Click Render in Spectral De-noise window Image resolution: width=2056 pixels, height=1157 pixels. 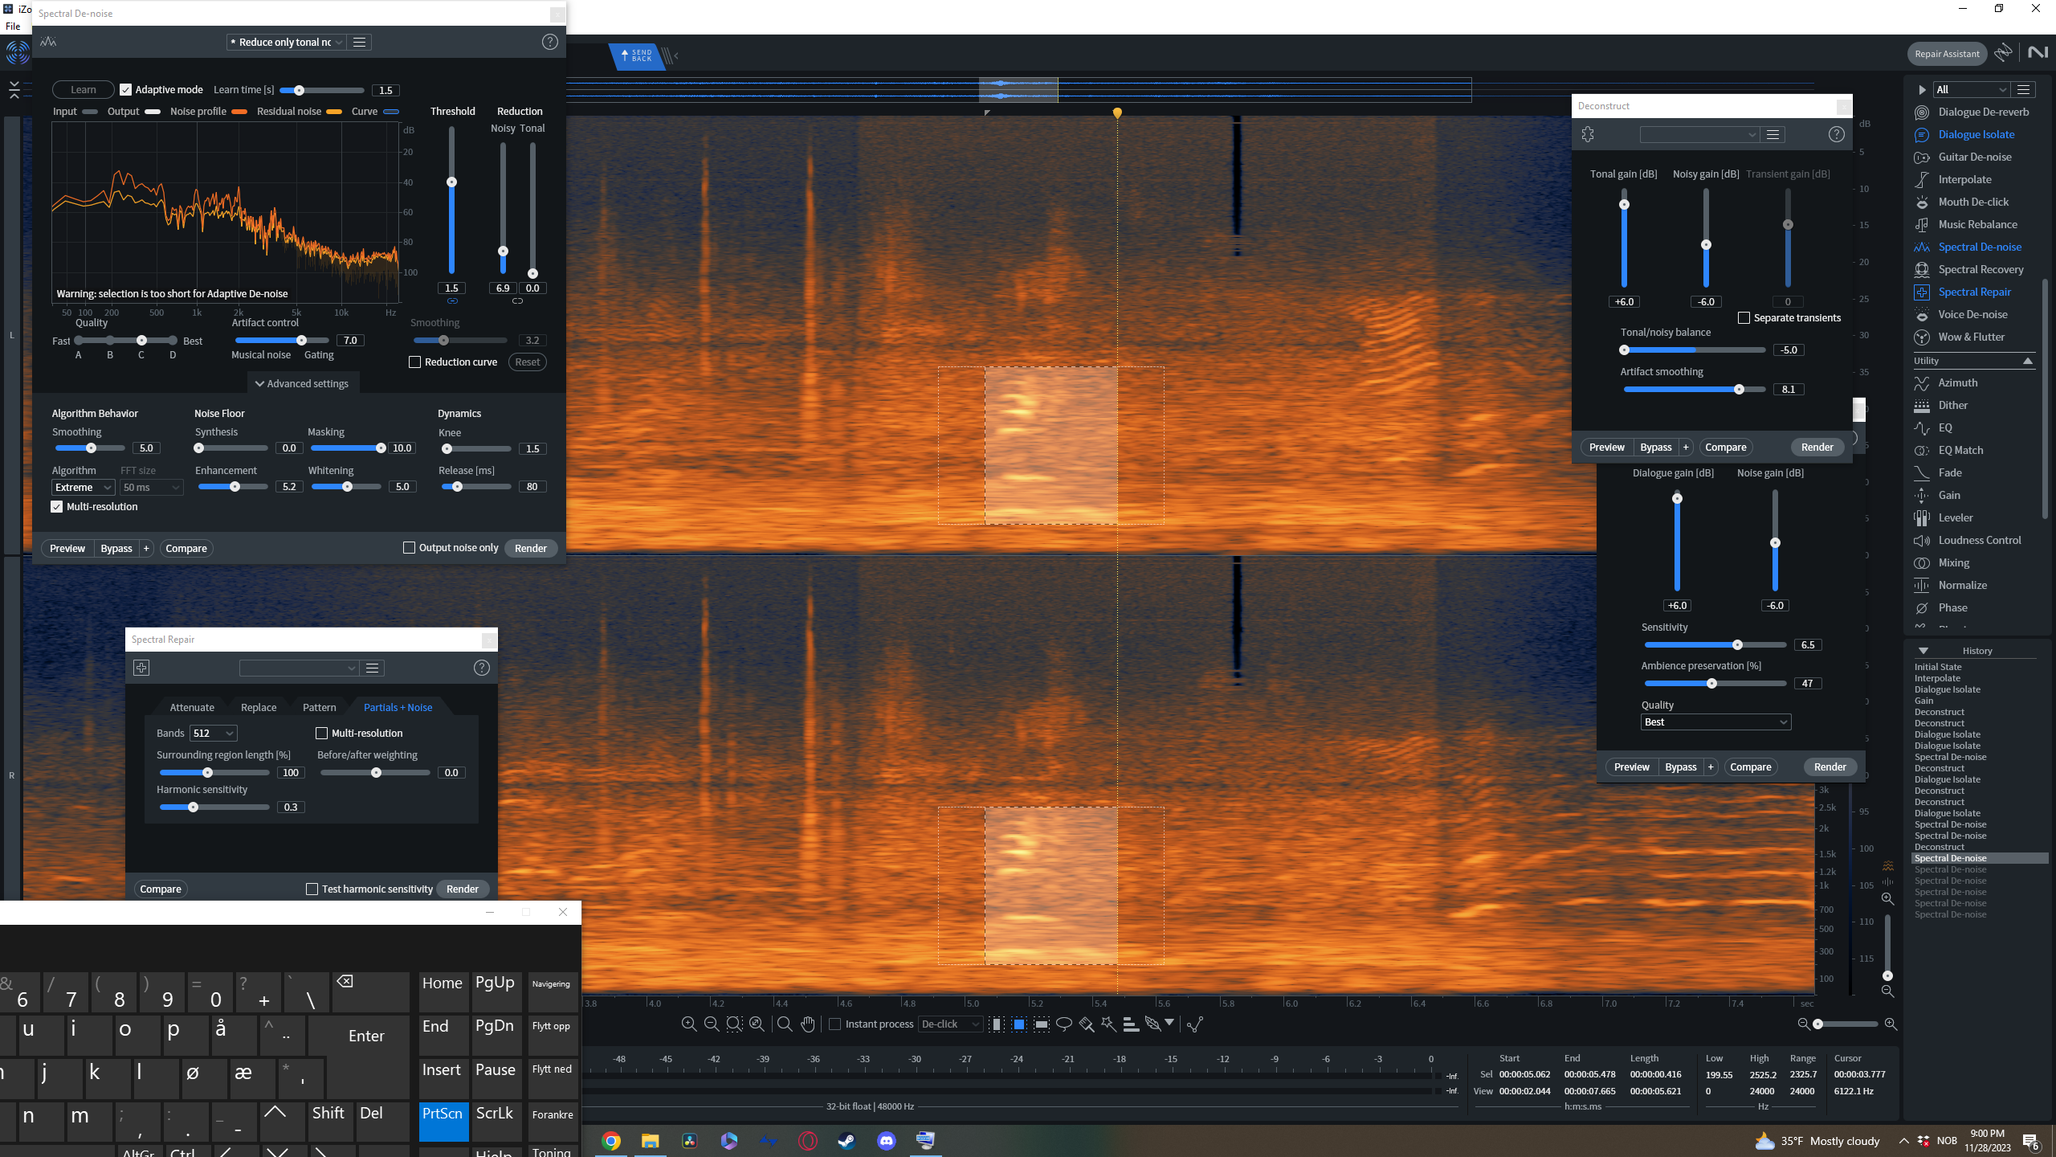(531, 548)
